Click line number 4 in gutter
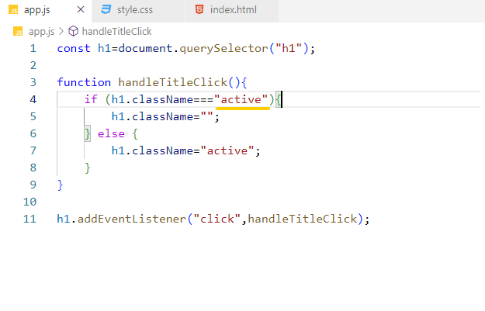 click(x=33, y=99)
